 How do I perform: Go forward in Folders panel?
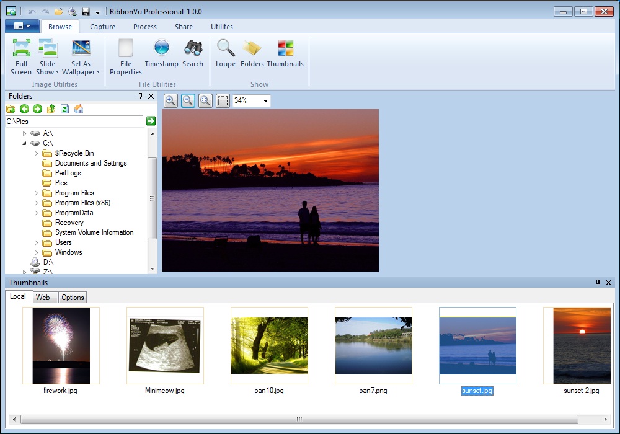click(x=38, y=109)
